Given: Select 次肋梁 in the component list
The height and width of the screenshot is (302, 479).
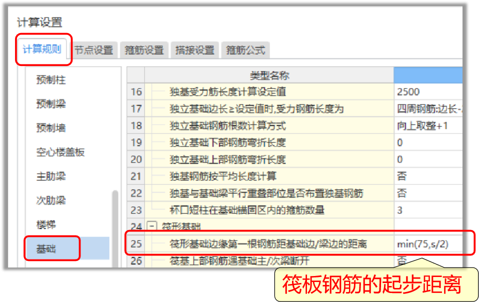Looking at the screenshot, I should tap(50, 200).
